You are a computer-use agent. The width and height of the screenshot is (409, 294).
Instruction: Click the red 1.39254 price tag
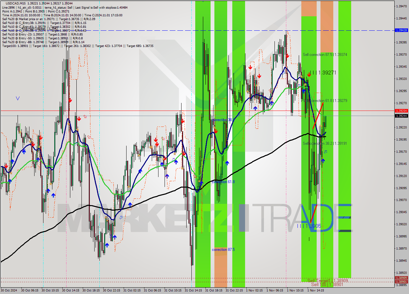(x=401, y=111)
